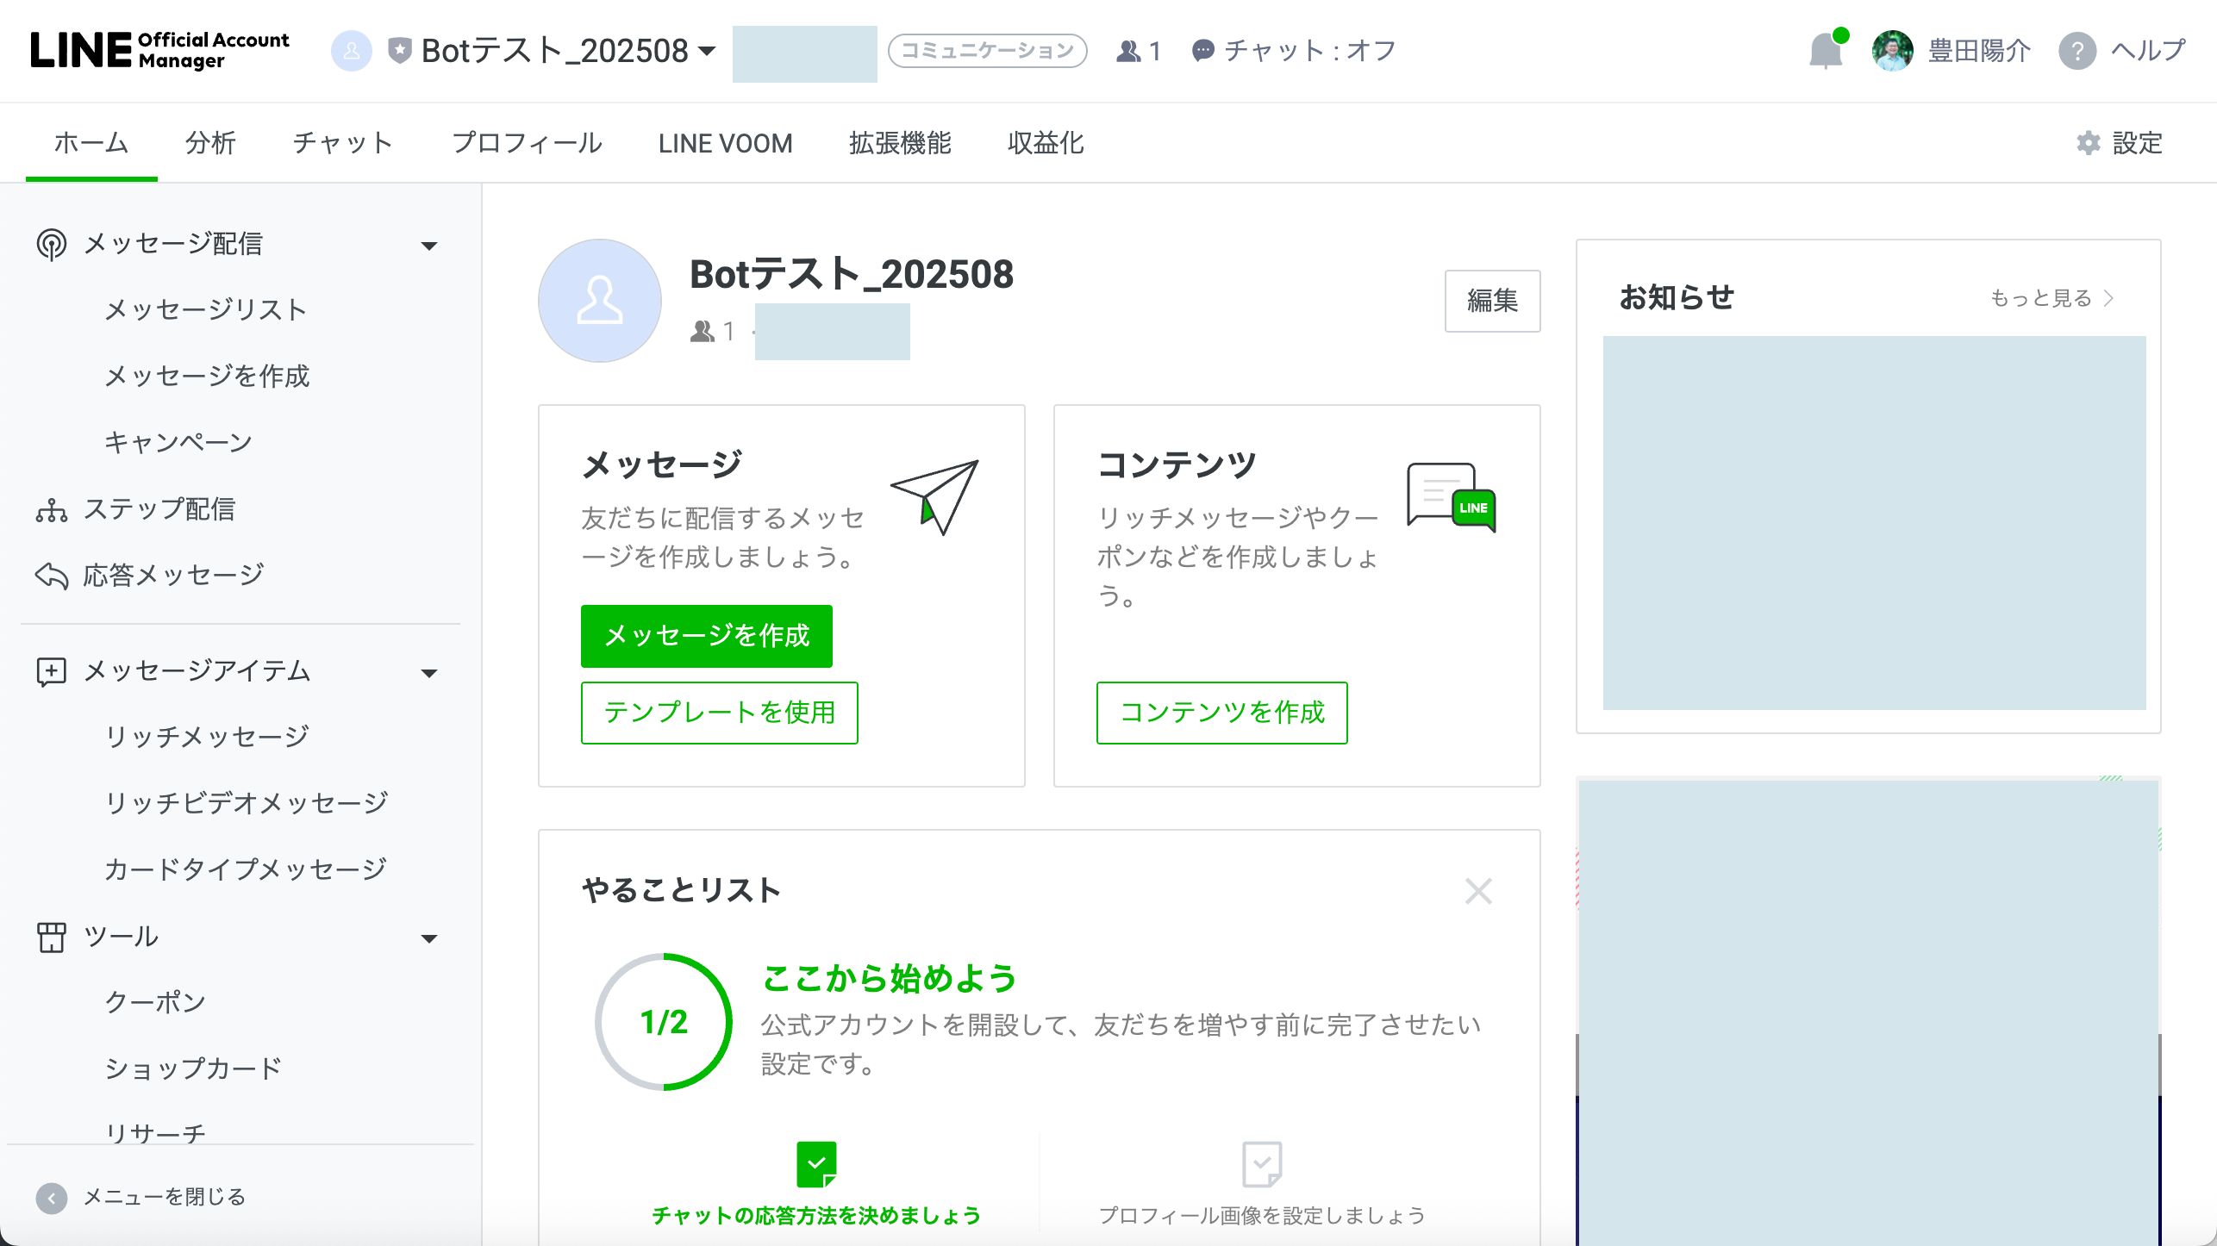The width and height of the screenshot is (2217, 1246).
Task: Click the ステップ配信 tree icon
Action: (x=52, y=510)
